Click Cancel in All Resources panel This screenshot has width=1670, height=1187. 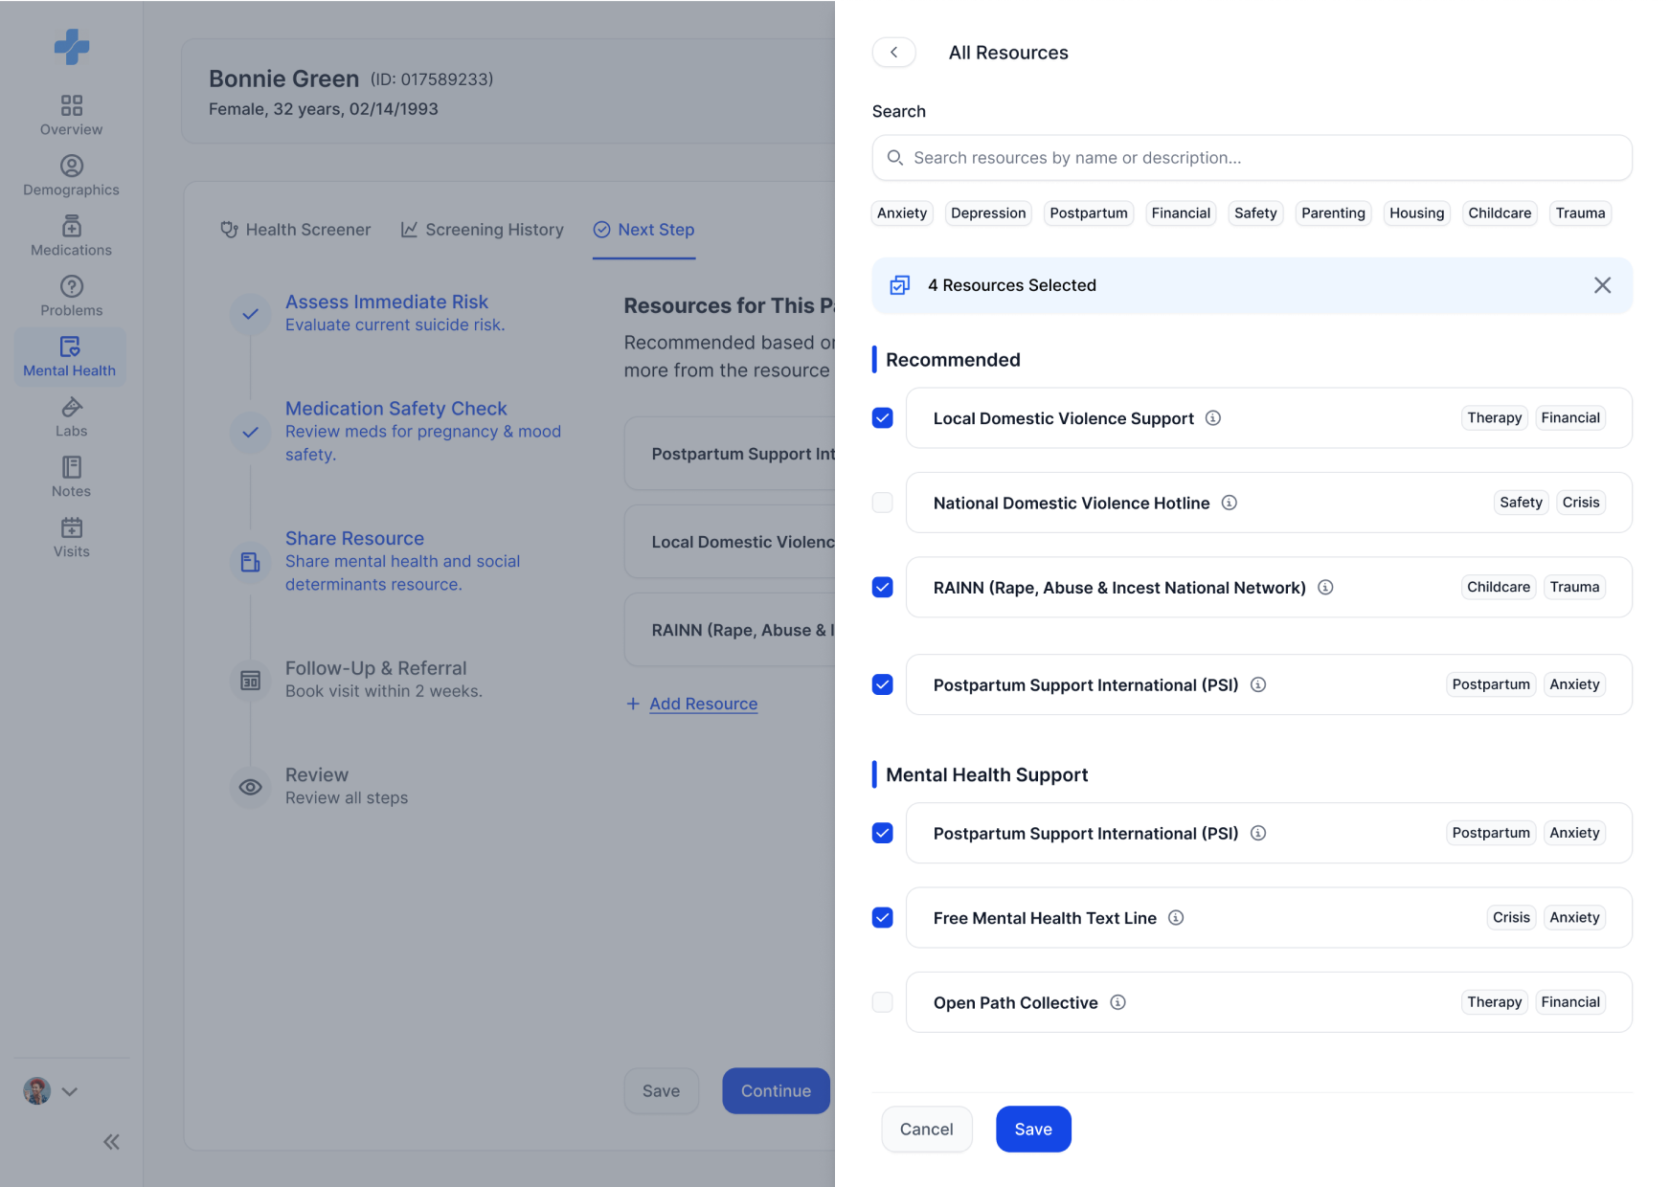coord(926,1130)
